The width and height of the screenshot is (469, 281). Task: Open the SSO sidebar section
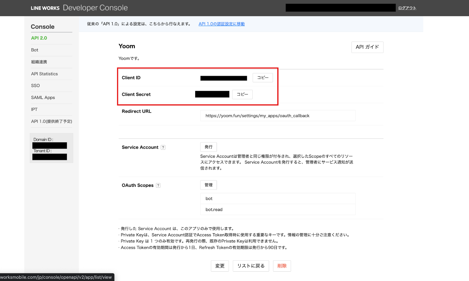pyautogui.click(x=35, y=86)
